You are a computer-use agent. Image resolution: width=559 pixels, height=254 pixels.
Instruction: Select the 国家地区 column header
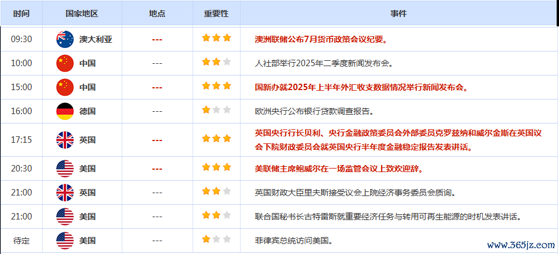click(x=82, y=13)
